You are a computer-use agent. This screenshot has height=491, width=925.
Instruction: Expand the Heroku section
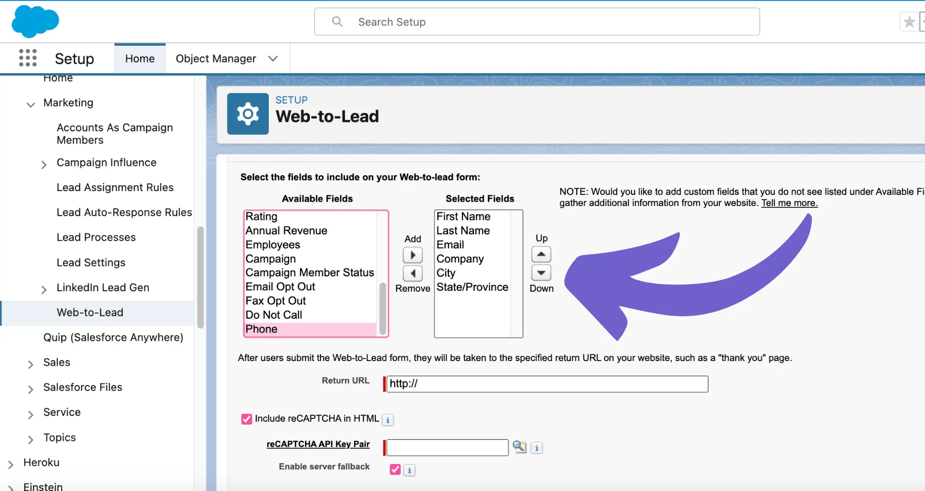click(x=11, y=465)
